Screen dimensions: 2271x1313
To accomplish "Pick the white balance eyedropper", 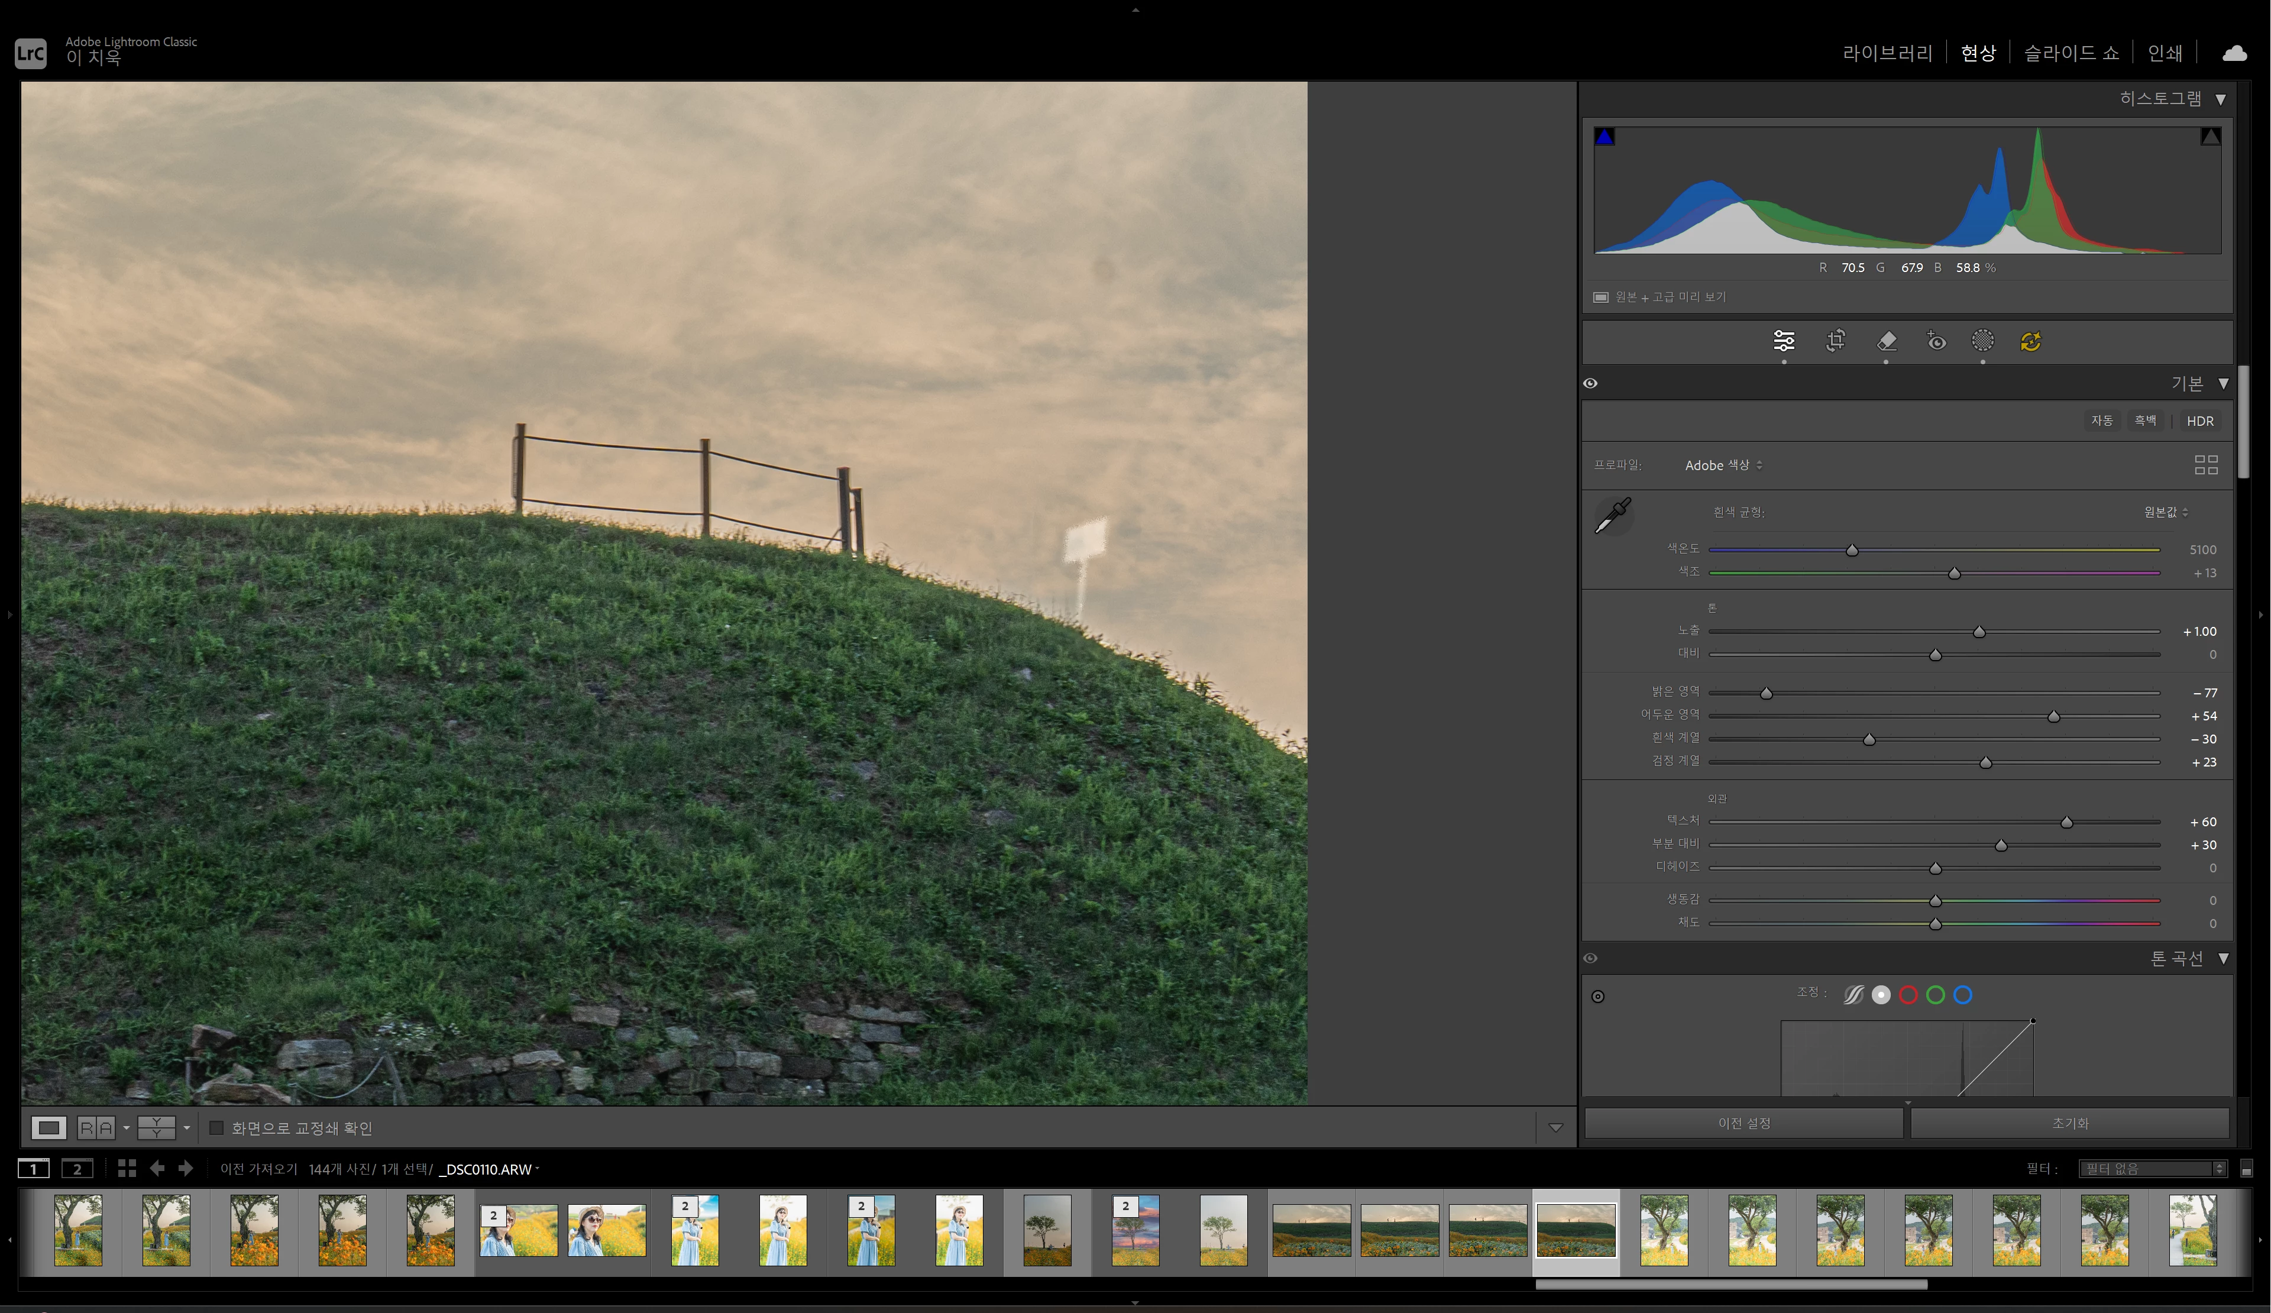I will [1612, 516].
